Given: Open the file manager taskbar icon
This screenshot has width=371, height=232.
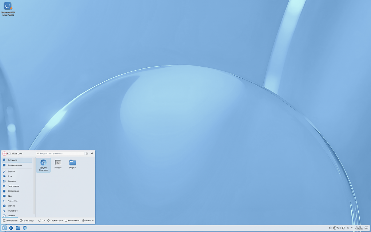Looking at the screenshot, I should click(18, 228).
